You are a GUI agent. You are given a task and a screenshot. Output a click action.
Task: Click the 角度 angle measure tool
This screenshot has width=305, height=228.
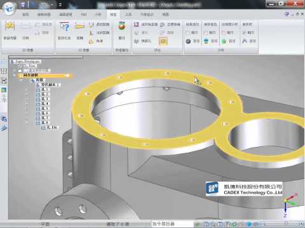click(x=97, y=41)
